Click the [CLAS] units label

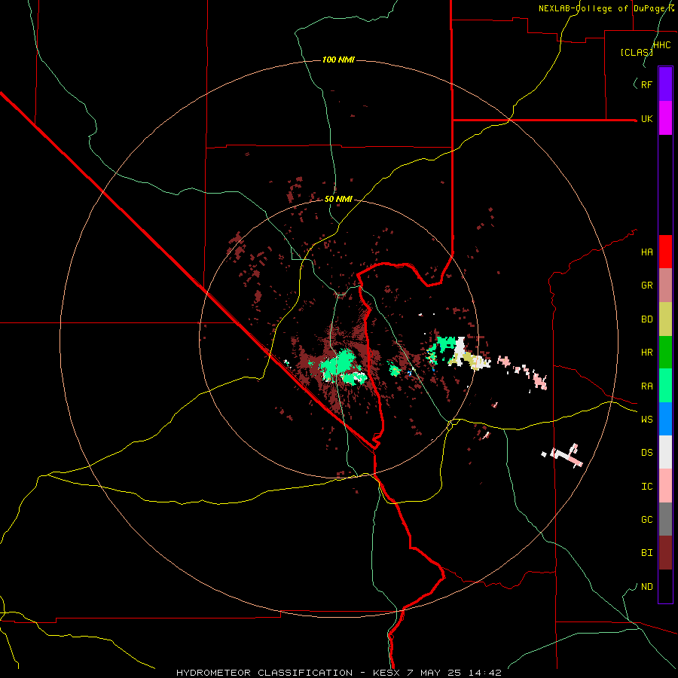(x=637, y=53)
